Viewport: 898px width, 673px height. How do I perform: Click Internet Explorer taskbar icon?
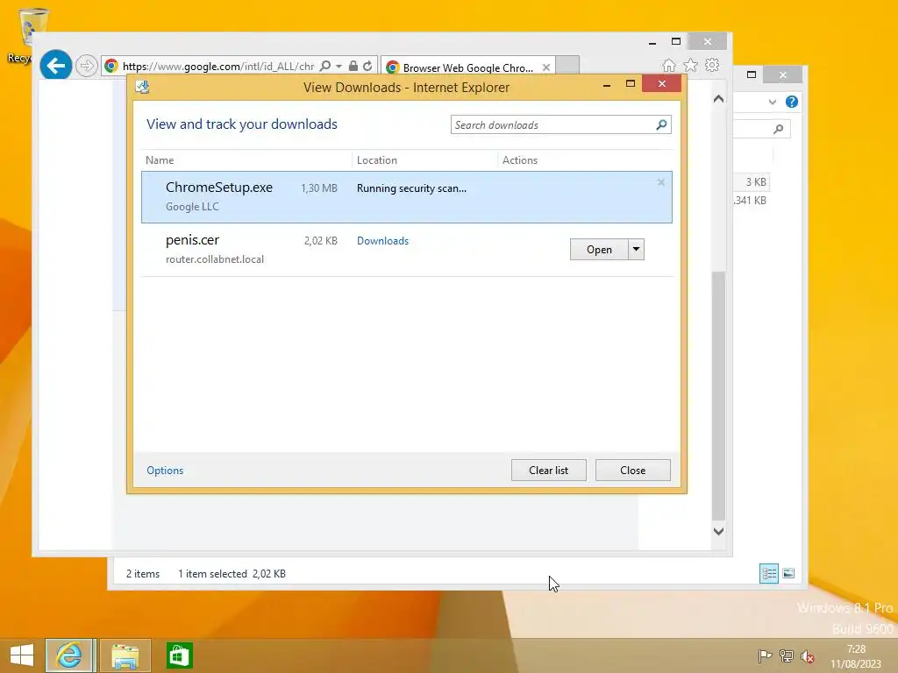(x=70, y=655)
